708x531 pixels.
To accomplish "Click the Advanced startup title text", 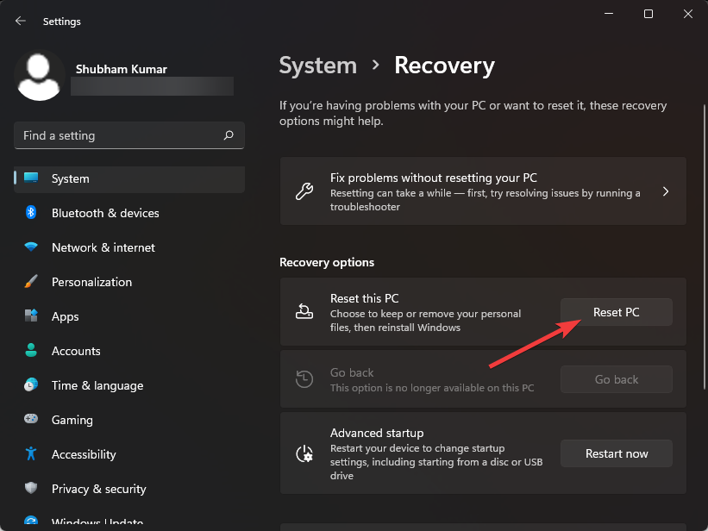I will click(377, 433).
